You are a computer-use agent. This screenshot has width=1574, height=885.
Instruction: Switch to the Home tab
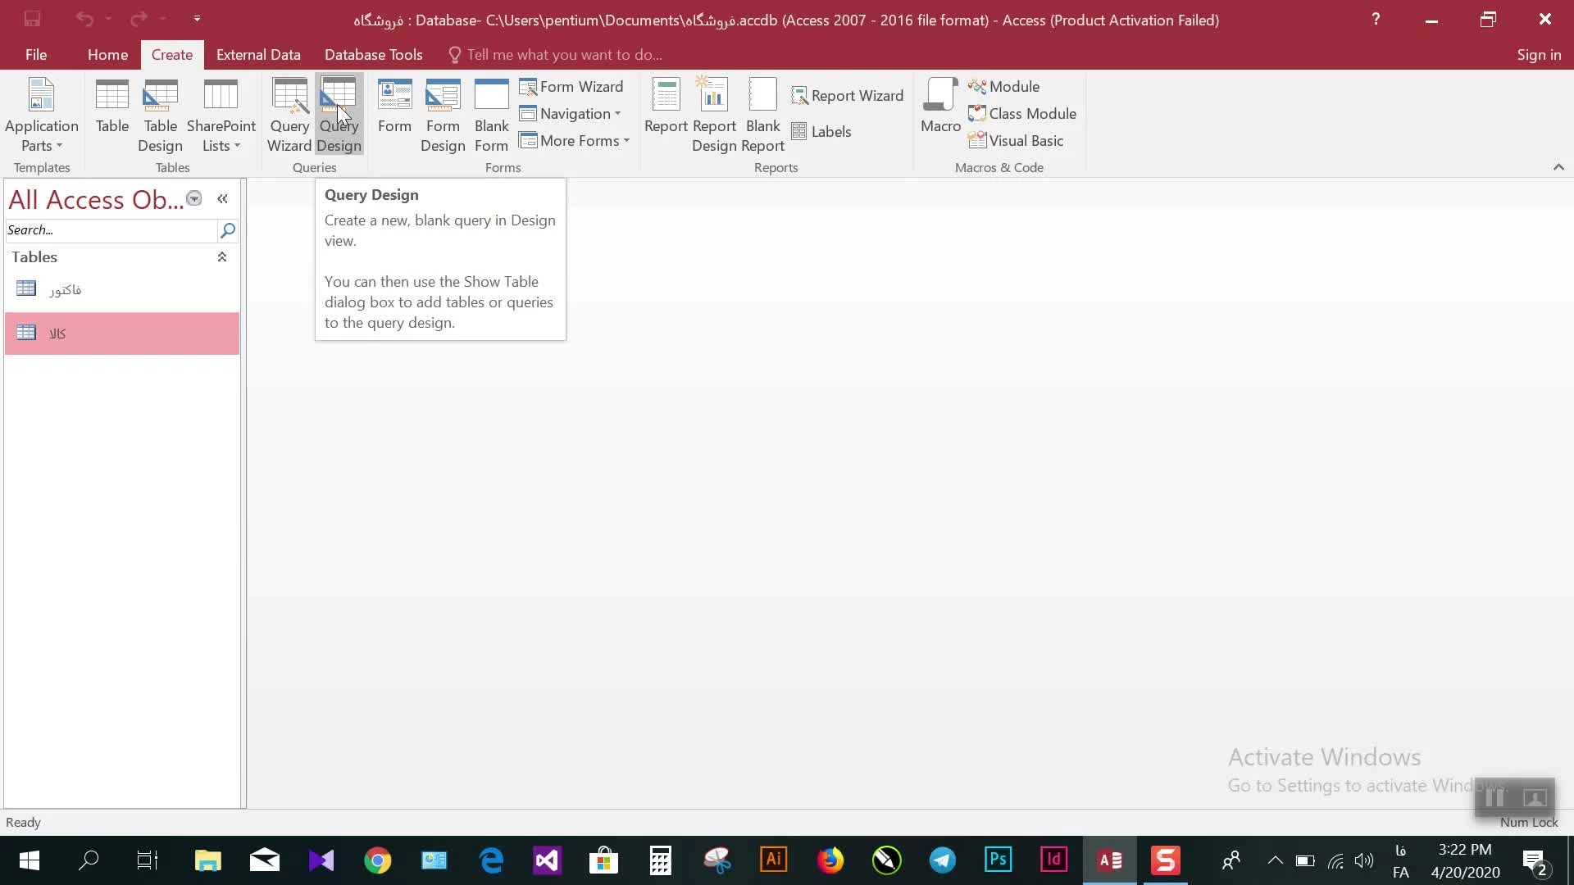107,55
